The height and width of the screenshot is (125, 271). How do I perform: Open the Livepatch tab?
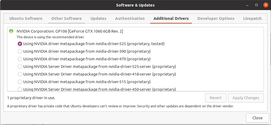(252, 18)
